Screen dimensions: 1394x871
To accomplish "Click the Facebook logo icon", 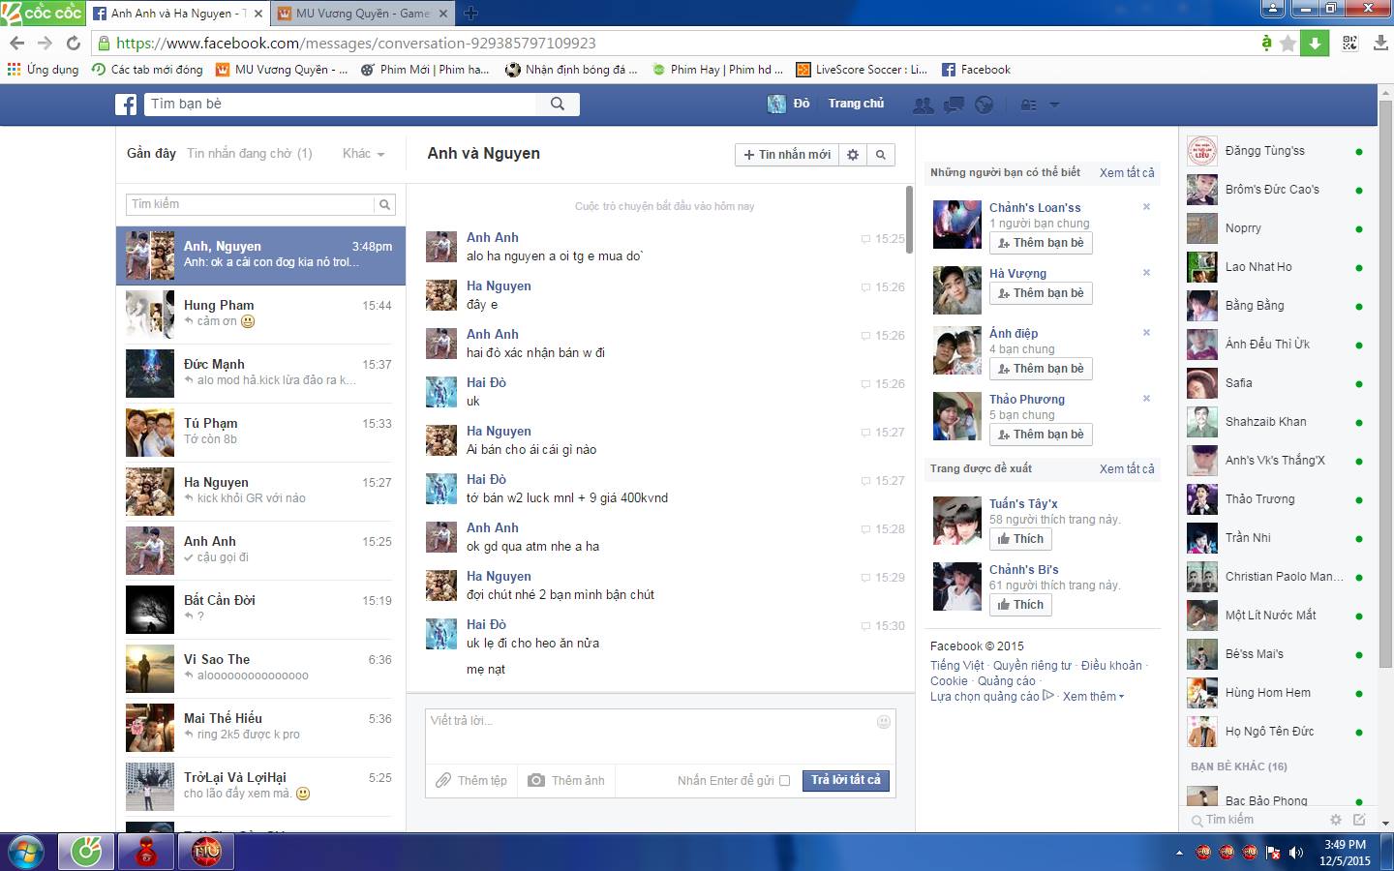I will point(126,105).
